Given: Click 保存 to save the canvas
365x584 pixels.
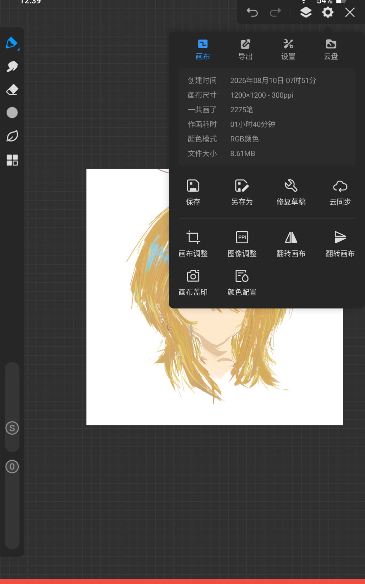Looking at the screenshot, I should click(193, 192).
